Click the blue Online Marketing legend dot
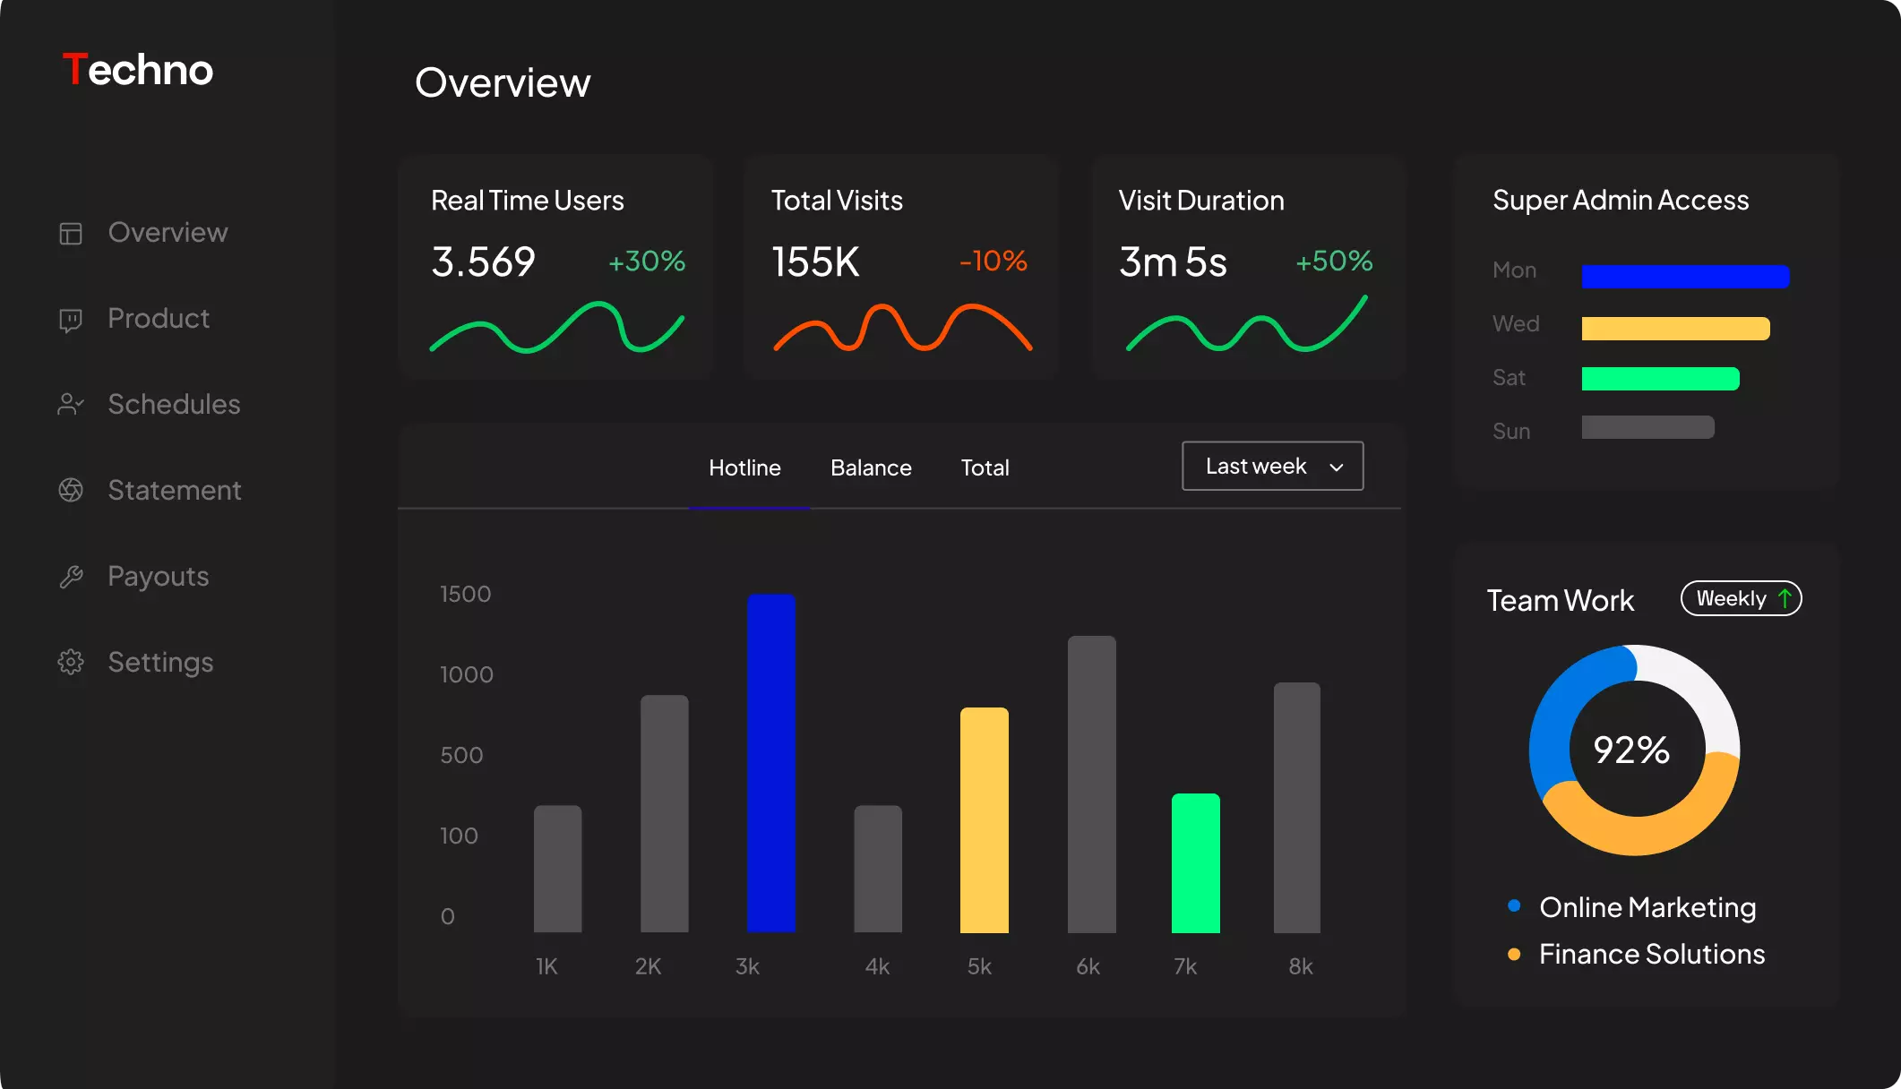 (x=1514, y=905)
